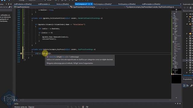Open the editor zoom percentage dropdown
Screen dimensions: 193x108
(21, 100)
